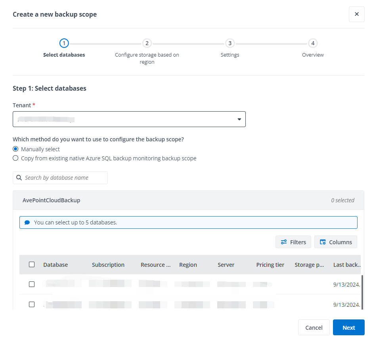Click the search magnifier icon
This screenshot has width=373, height=342.
[x=19, y=178]
